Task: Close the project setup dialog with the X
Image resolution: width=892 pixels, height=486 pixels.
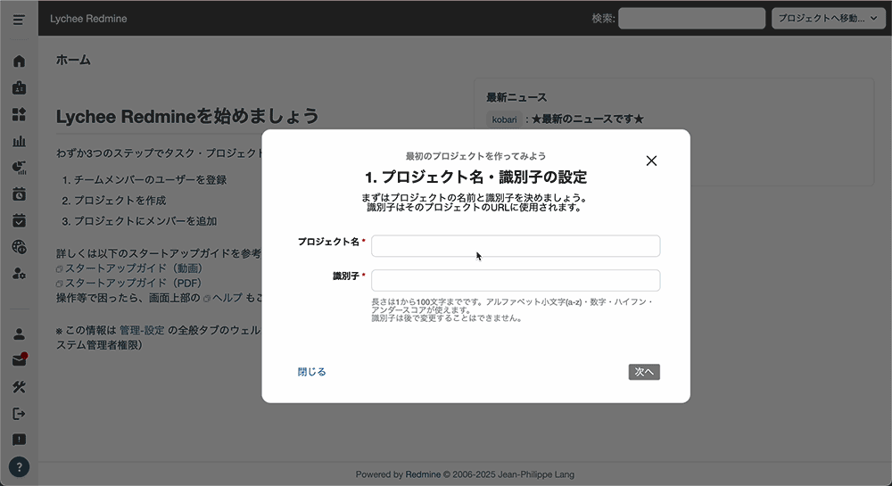Action: pos(651,161)
